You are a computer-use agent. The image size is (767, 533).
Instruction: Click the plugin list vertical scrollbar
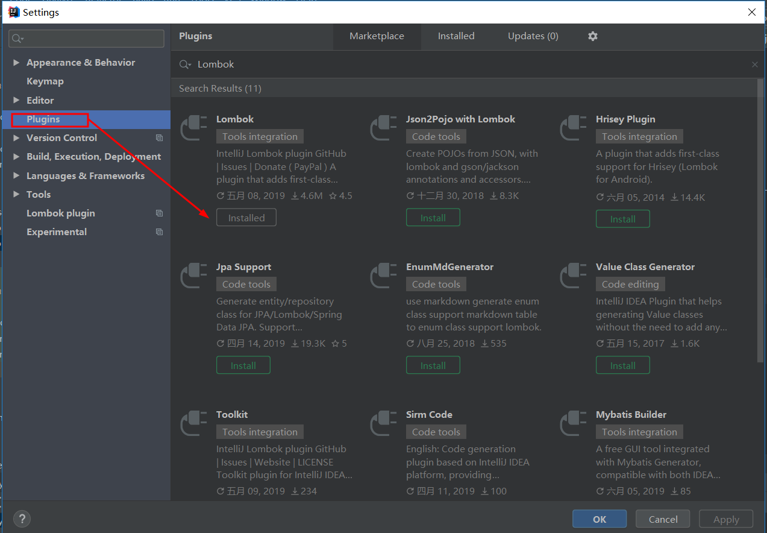[x=760, y=220]
